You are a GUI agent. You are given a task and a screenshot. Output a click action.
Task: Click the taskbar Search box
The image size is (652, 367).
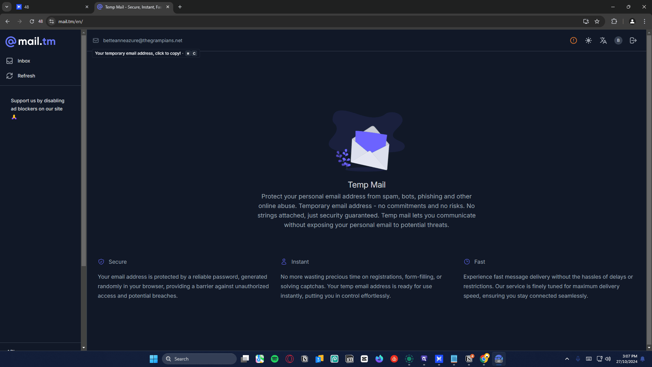click(x=199, y=359)
